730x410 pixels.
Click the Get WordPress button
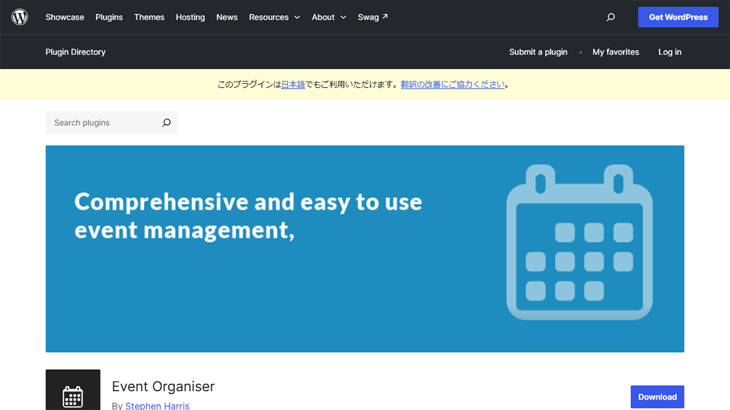[x=678, y=17]
